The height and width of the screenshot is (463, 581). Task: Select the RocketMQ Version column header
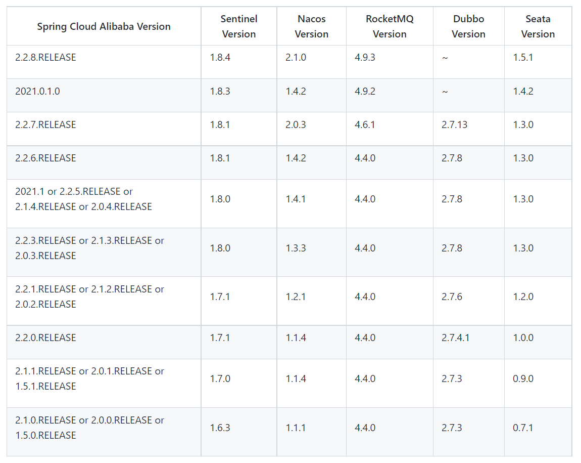pyautogui.click(x=390, y=26)
